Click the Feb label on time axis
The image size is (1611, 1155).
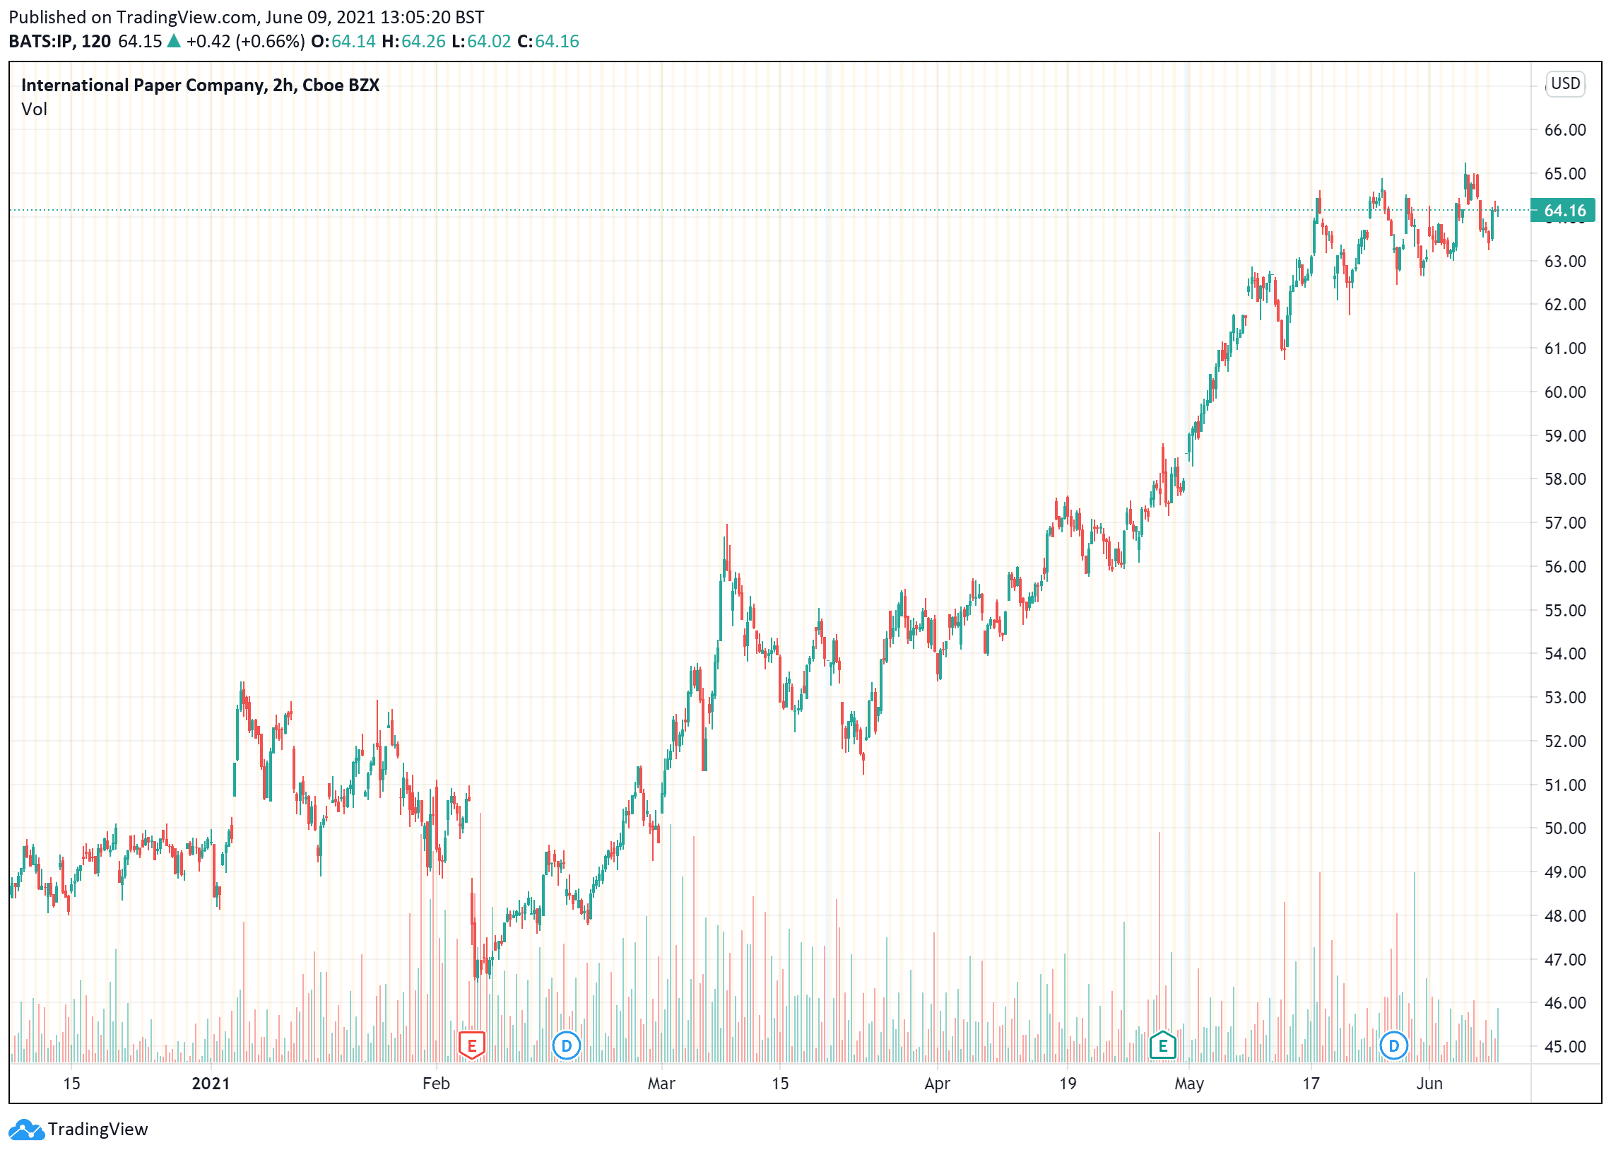tap(436, 1084)
